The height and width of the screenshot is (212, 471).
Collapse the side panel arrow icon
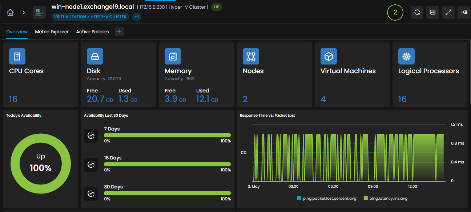click(x=464, y=12)
